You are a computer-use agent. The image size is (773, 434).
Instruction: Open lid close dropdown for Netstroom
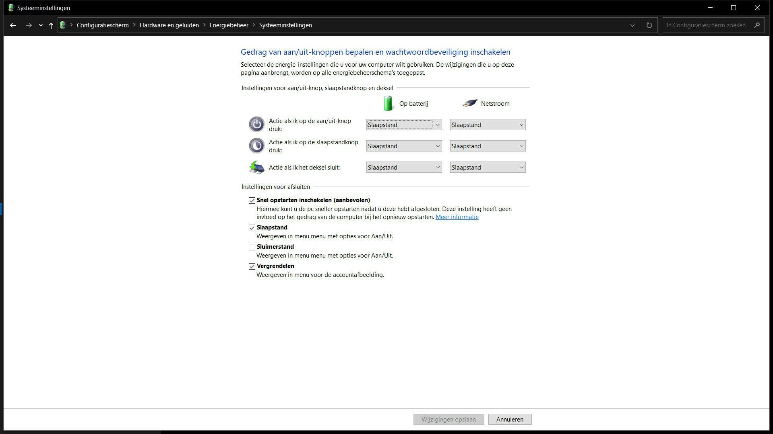click(x=488, y=168)
